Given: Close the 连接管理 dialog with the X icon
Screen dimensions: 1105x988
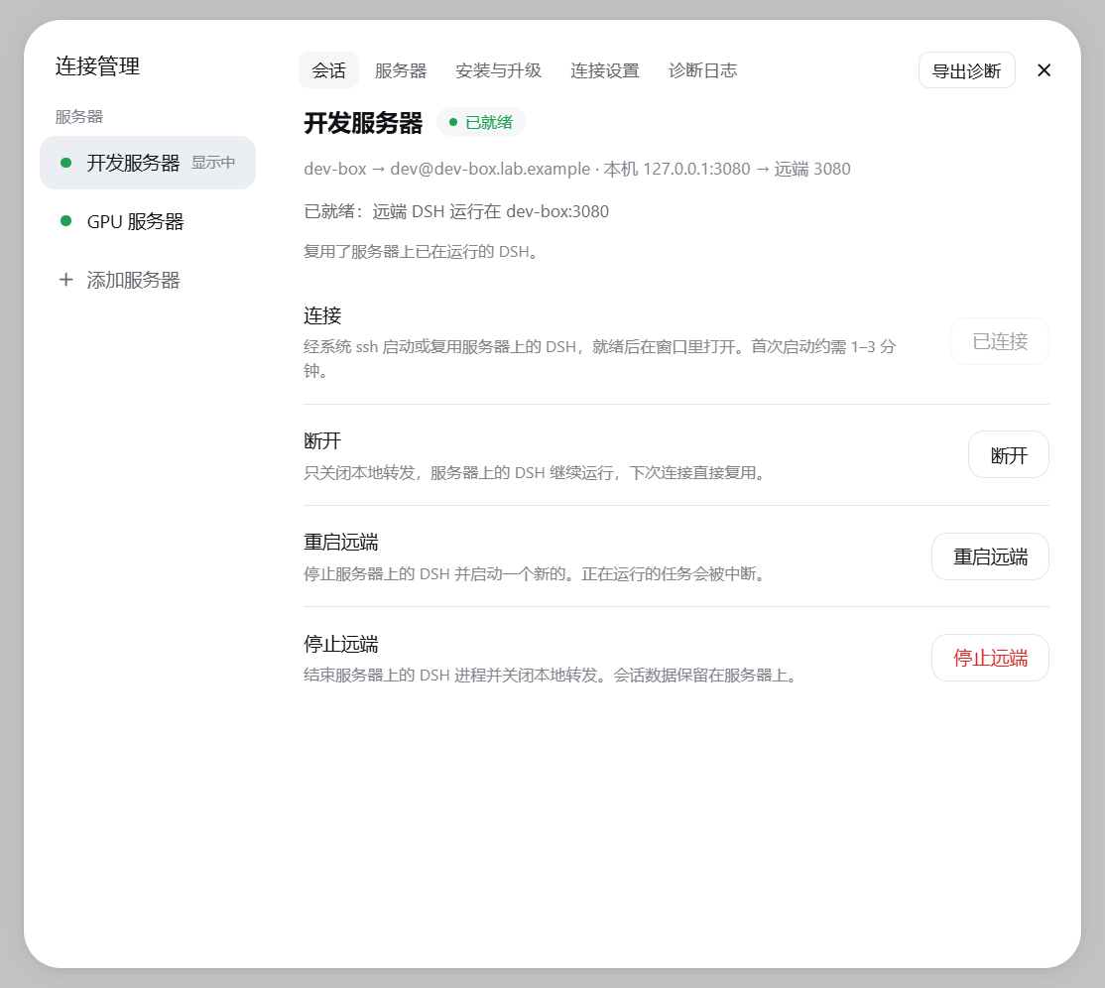Looking at the screenshot, I should [1044, 70].
